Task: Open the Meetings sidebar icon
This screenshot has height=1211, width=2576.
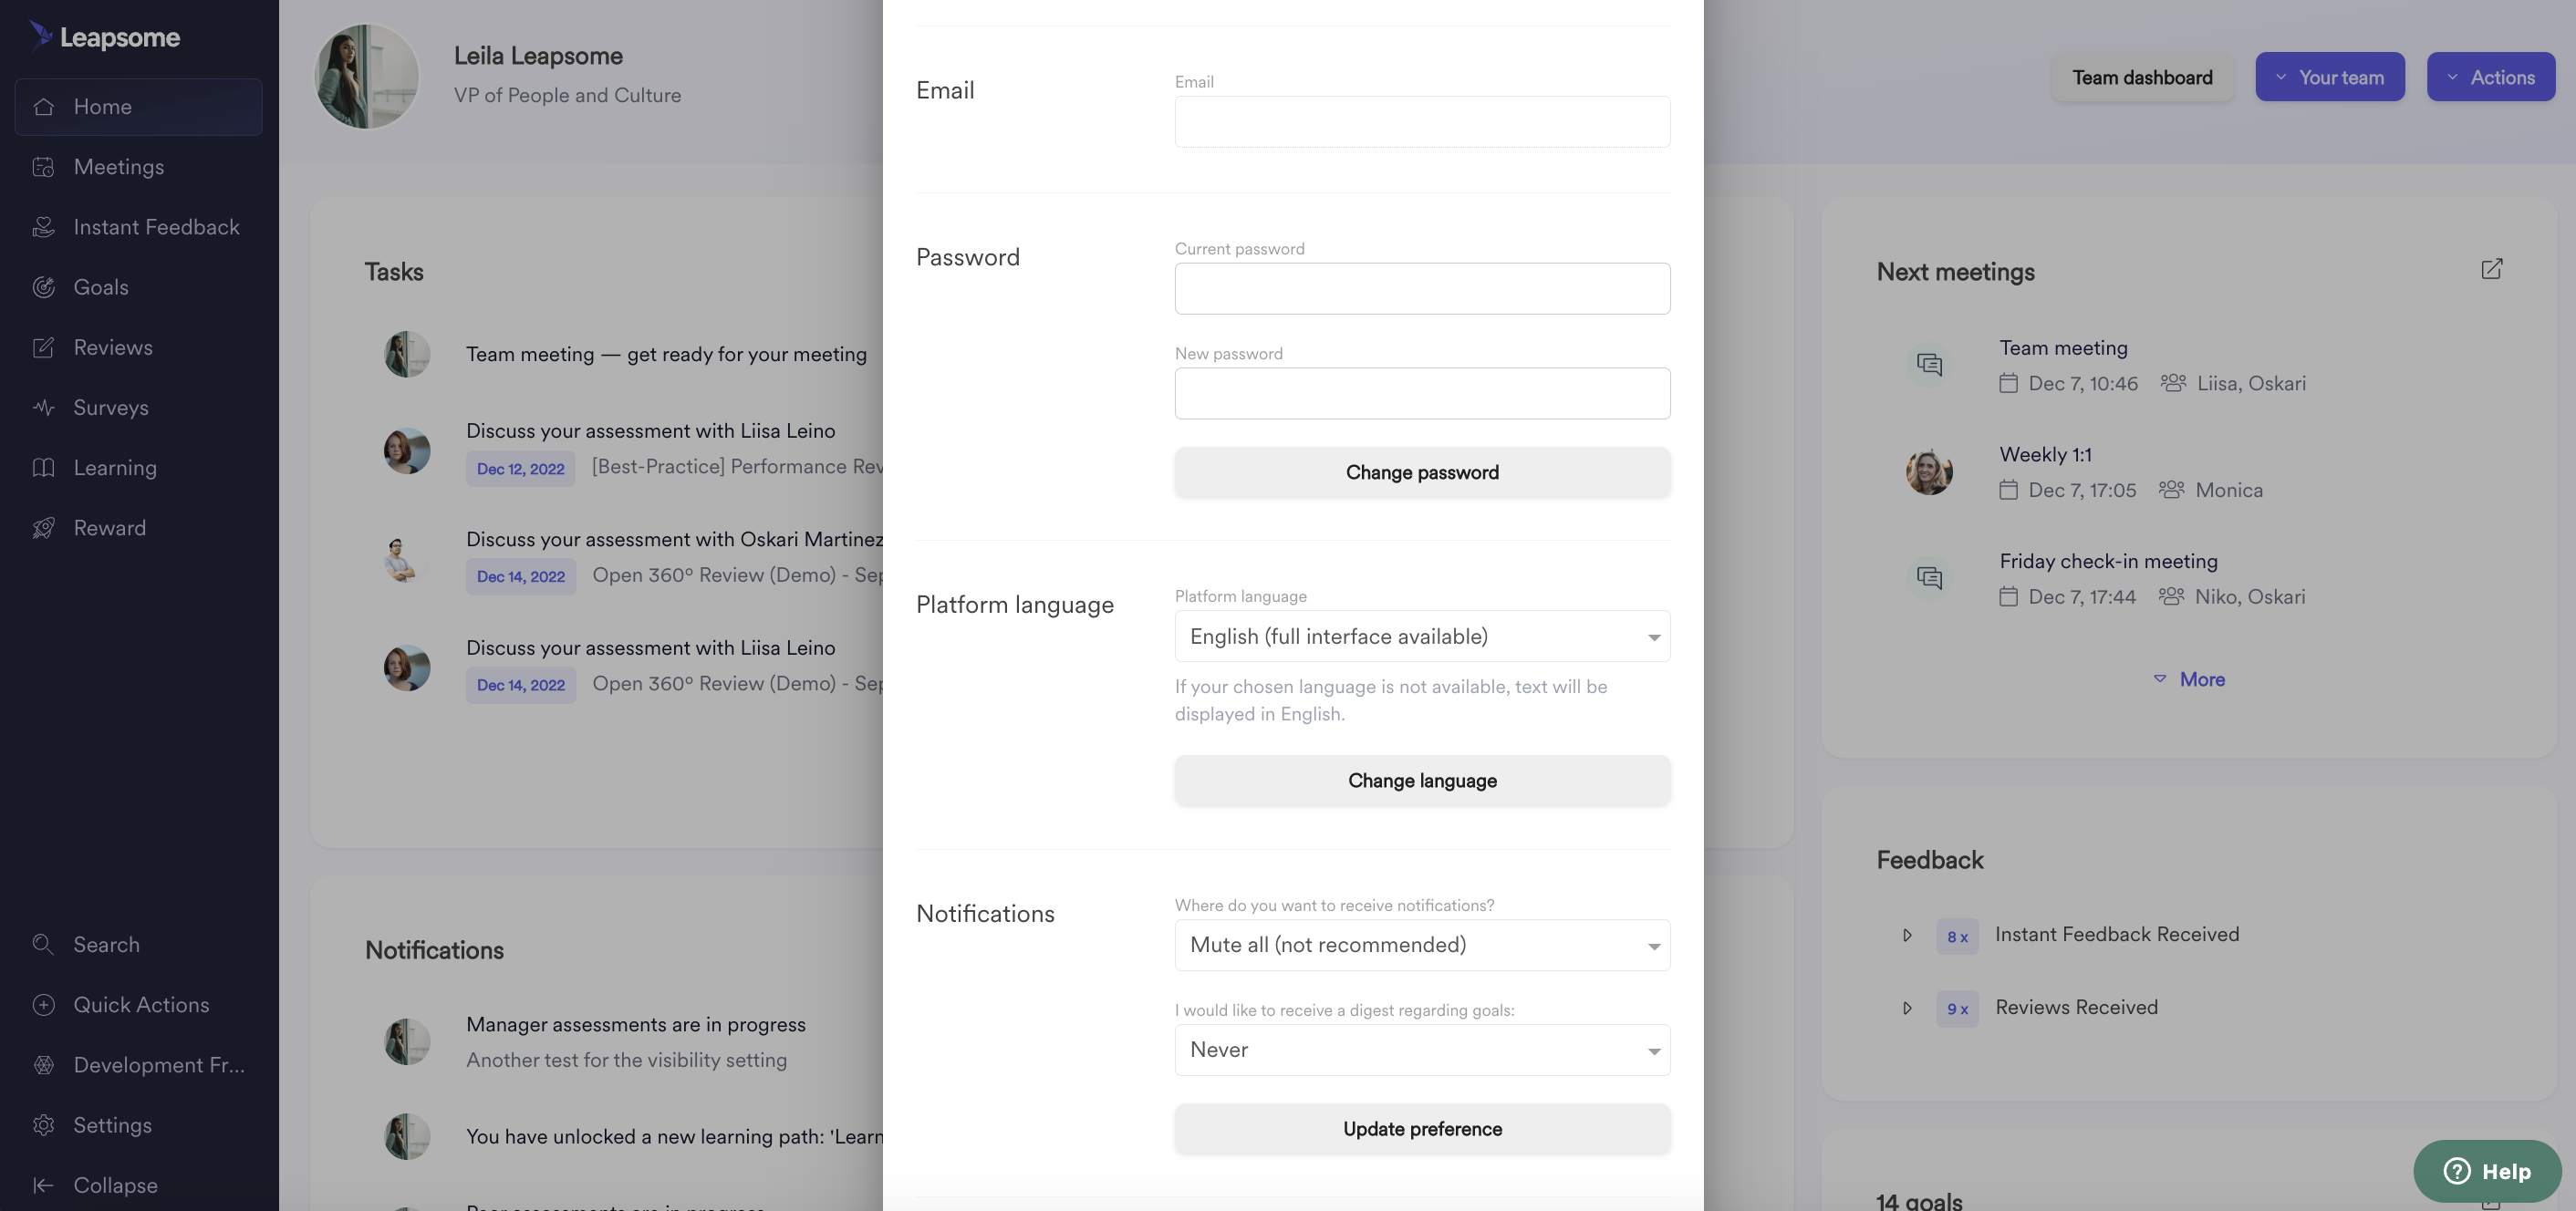Action: 43,167
